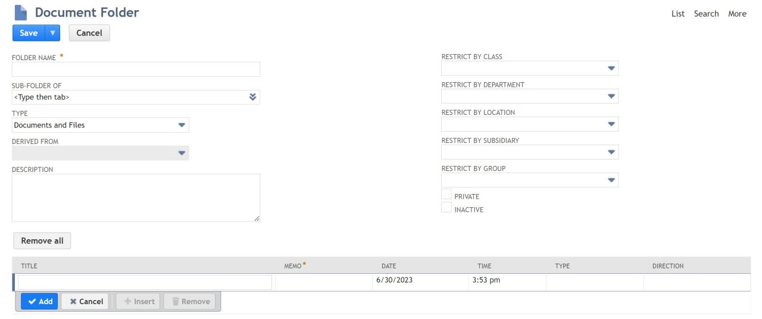Click the Document Folder page icon
762x319 pixels.
(x=21, y=12)
